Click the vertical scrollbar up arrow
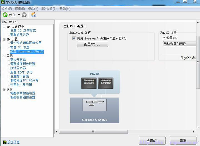 [198, 22]
